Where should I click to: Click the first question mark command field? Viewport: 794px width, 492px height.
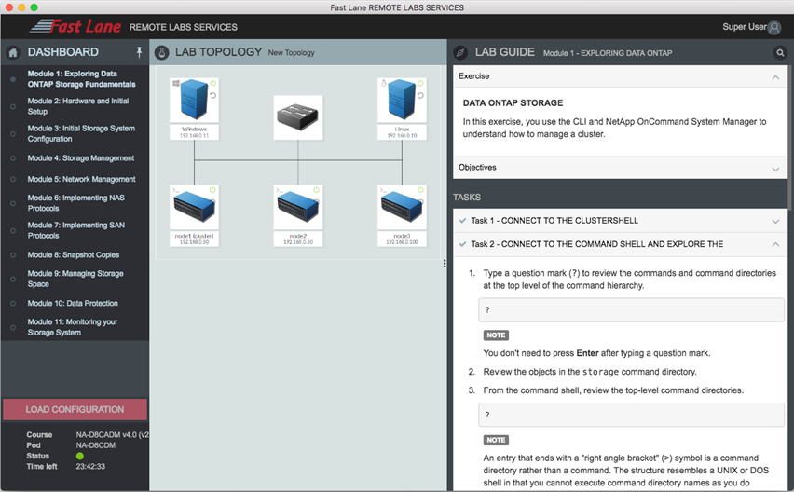click(x=630, y=310)
